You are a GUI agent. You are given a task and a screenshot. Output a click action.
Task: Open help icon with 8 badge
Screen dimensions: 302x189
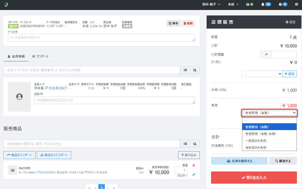(283, 4)
